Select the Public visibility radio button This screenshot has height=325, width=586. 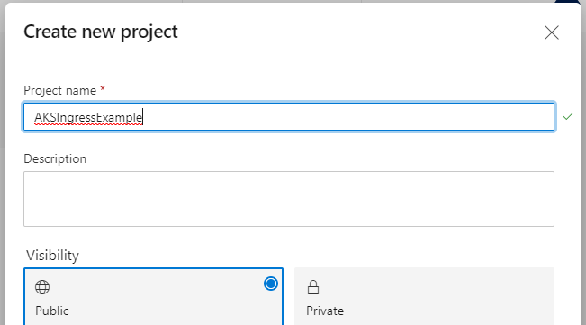tap(271, 284)
